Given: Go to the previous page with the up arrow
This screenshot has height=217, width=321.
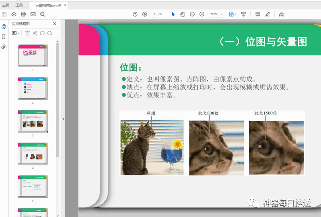Looking at the screenshot, I should pos(135,14).
